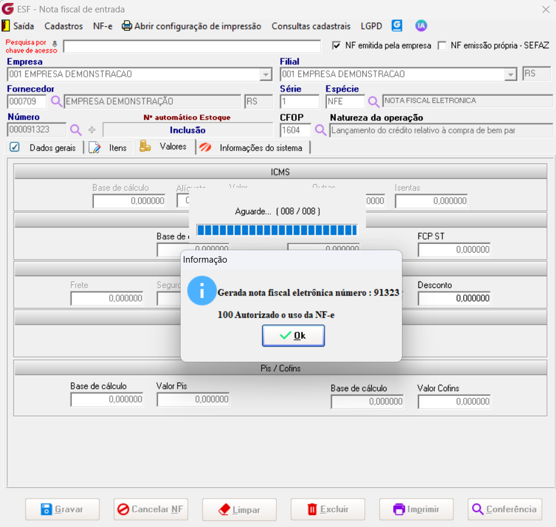Screen dimensions: 556x527
Task: Click the CFOP field 1604
Action: (x=295, y=130)
